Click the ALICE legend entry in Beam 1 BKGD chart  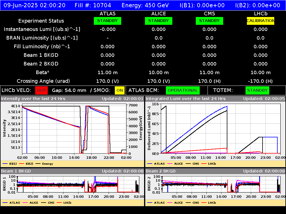point(30,203)
